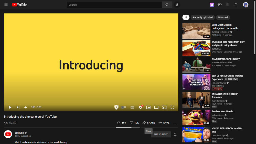The image size is (256, 144).
Task: Select the All filter chip
Action: [x=186, y=17]
